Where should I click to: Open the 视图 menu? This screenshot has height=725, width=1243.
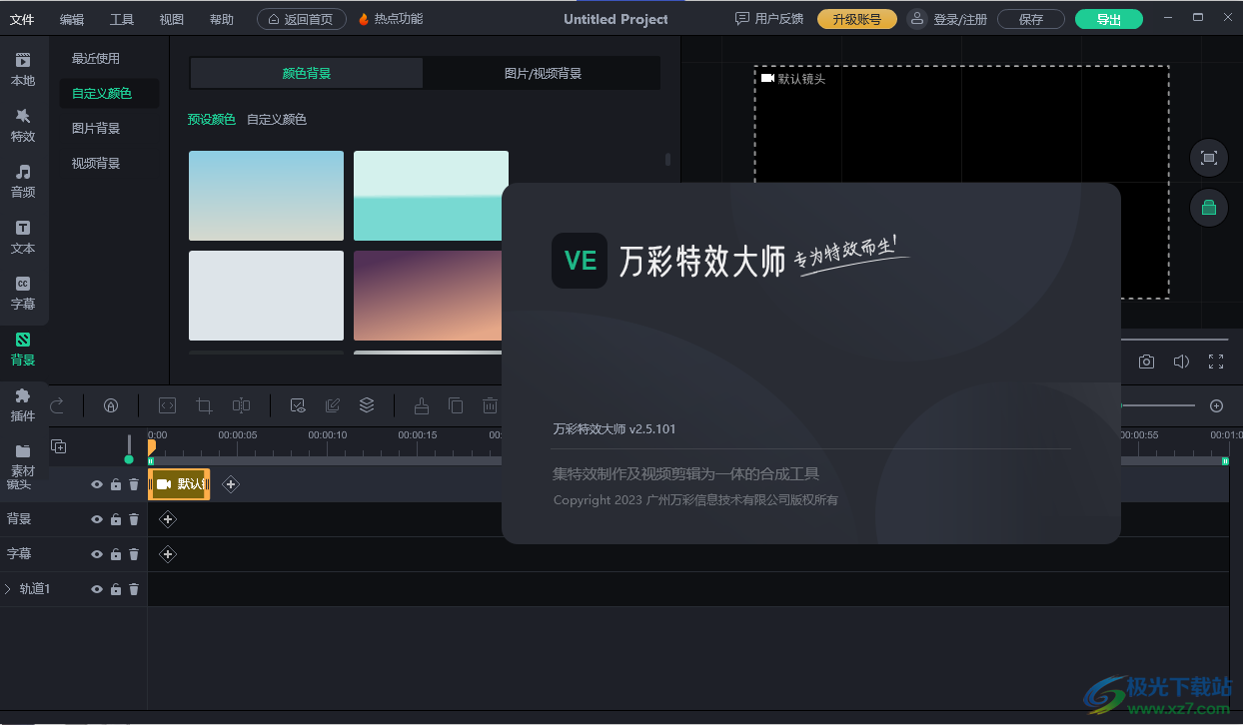click(x=172, y=19)
